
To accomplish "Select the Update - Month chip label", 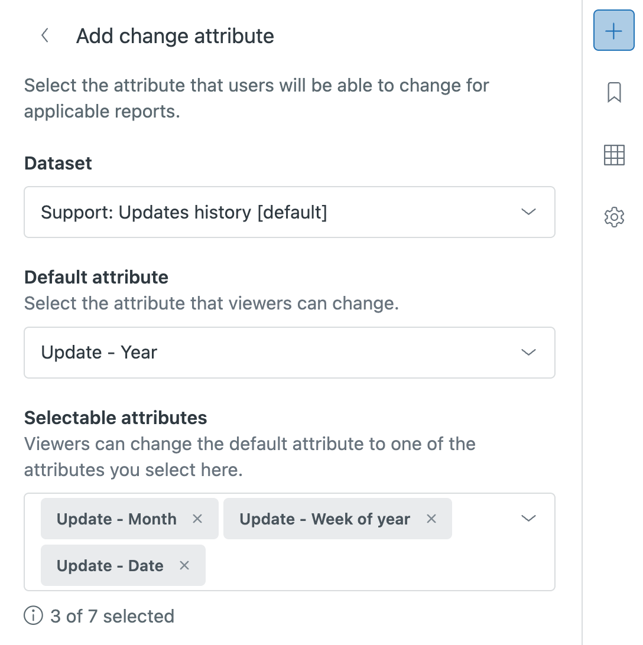I will pos(116,519).
